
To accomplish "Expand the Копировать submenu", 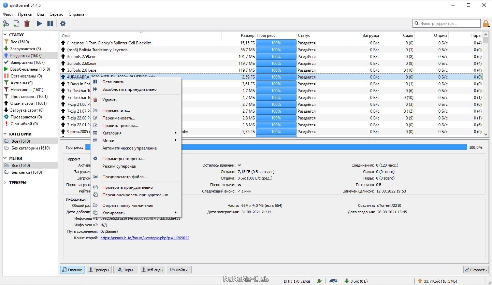I will (136, 213).
